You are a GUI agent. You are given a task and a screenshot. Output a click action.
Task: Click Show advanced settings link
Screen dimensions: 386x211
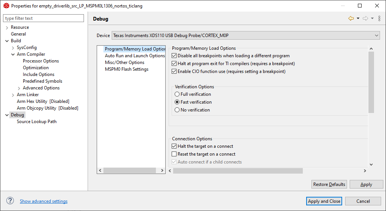coord(43,201)
